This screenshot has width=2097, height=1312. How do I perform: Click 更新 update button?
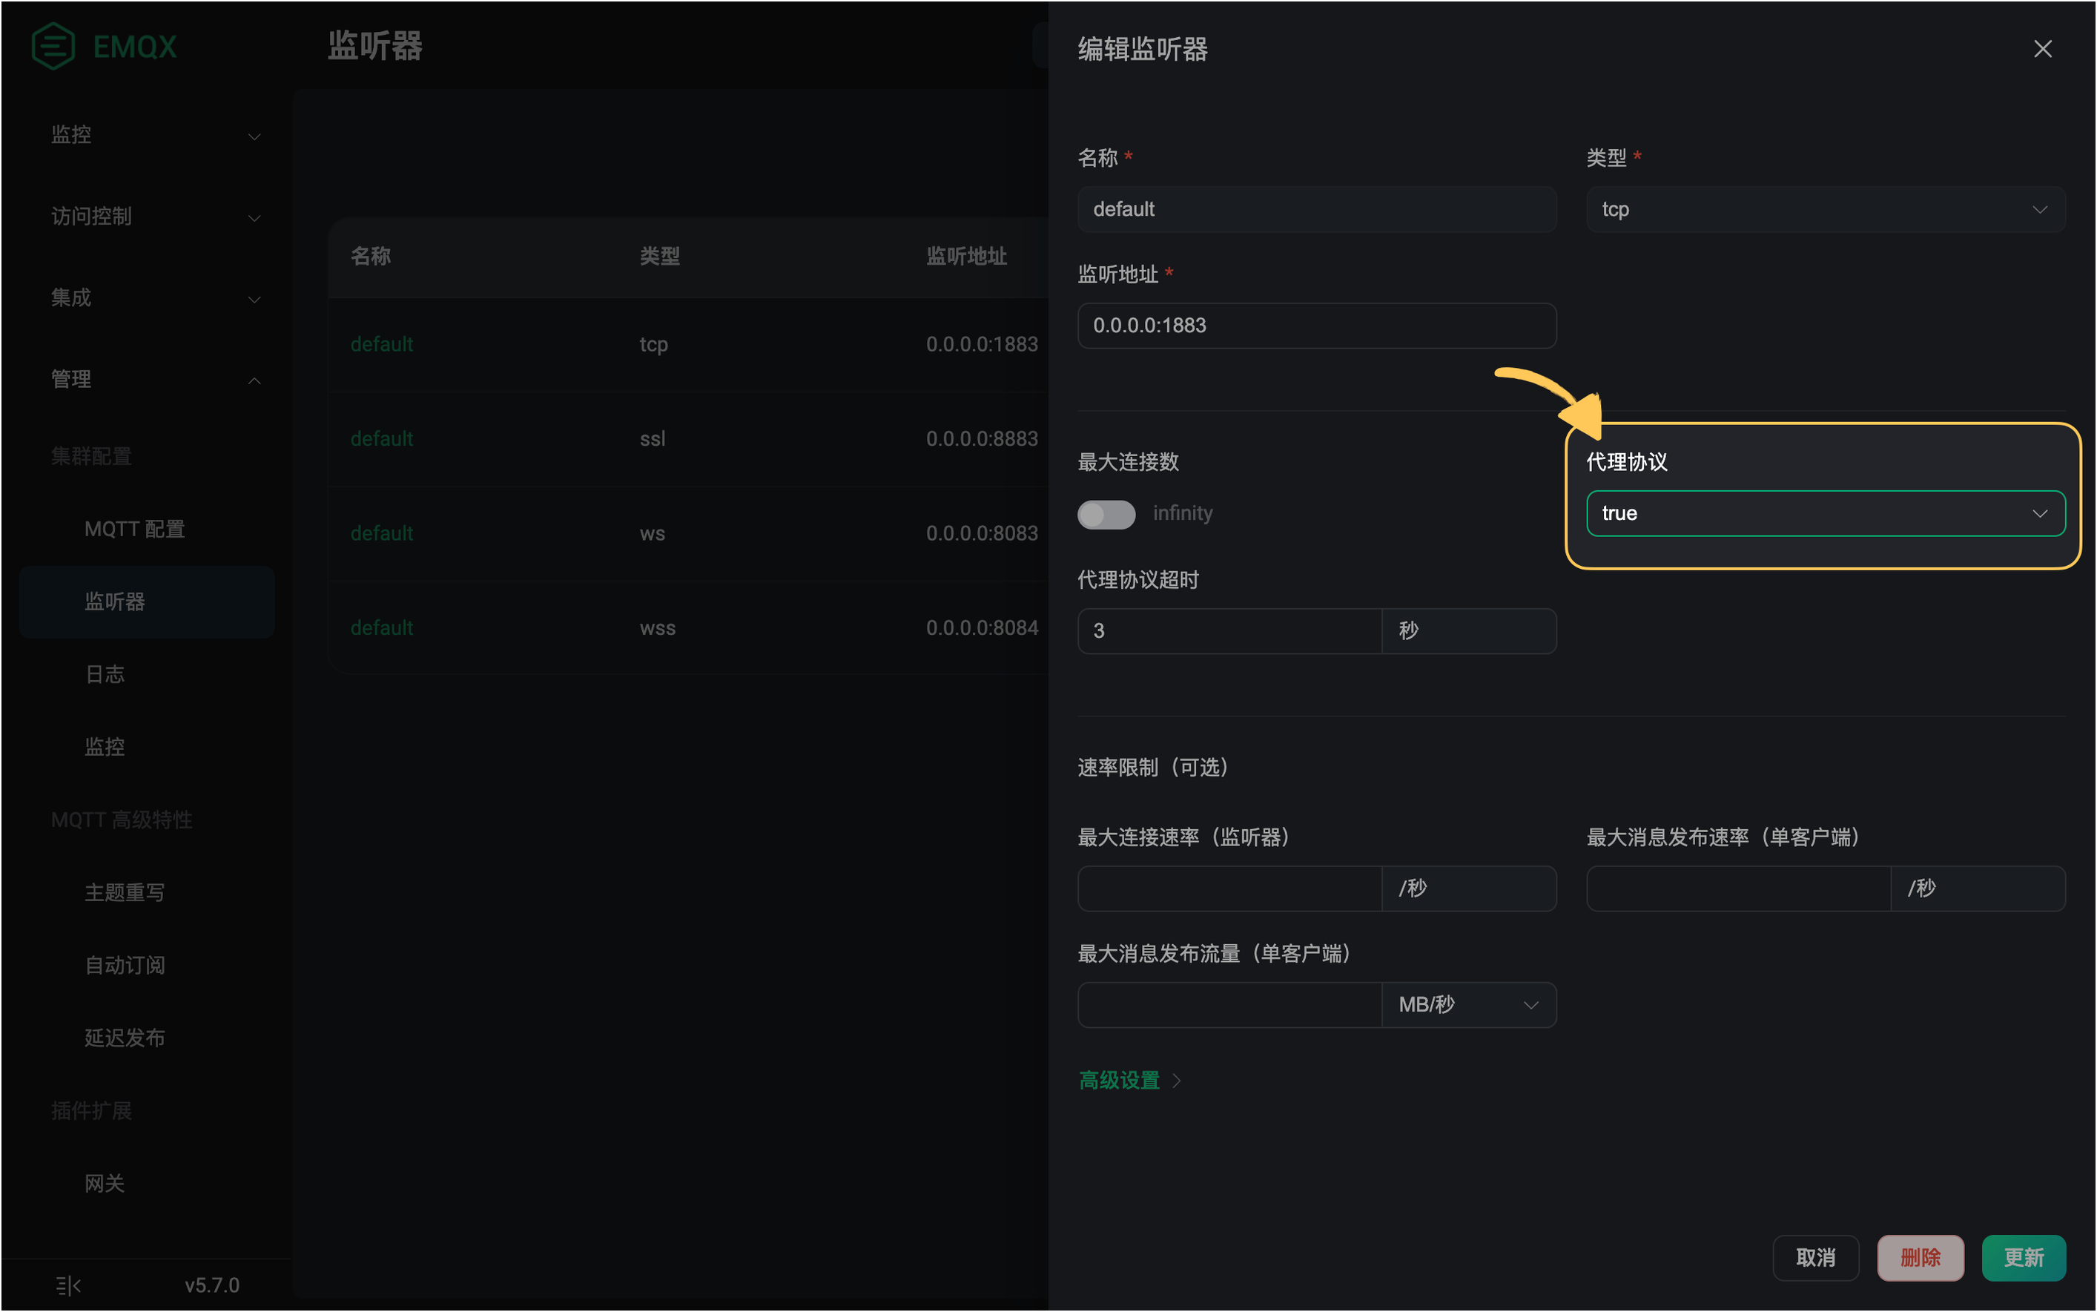[2024, 1258]
